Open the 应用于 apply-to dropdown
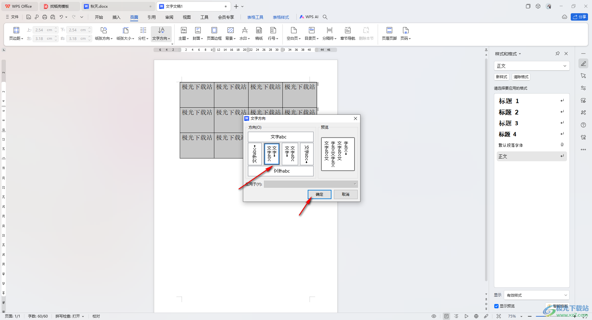This screenshot has height=320, width=592. 311,184
